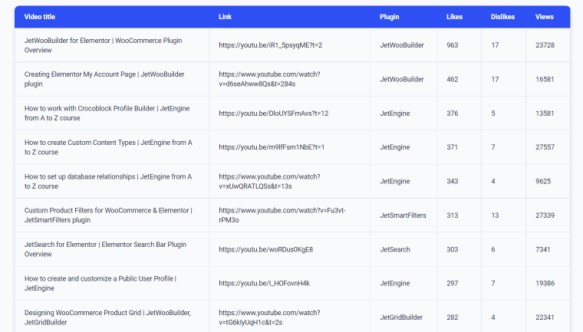Open the Fu3vt-rPM3o YouTube watch link
The image size is (583, 332).
click(282, 215)
